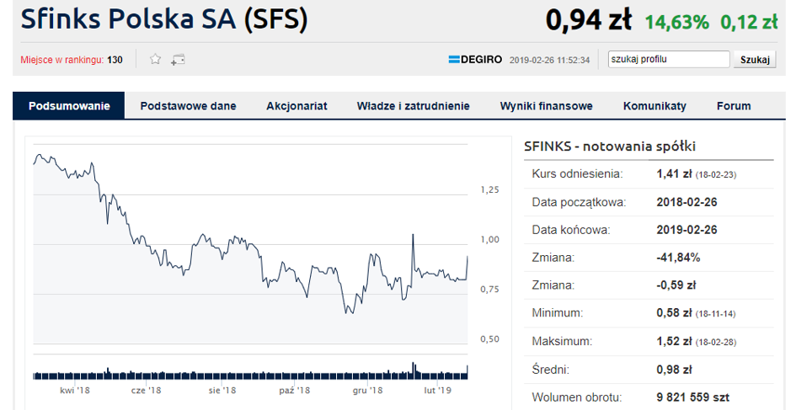This screenshot has width=796, height=410.
Task: Click the 'SFINKS - notowania spółki' heading
Action: (610, 146)
